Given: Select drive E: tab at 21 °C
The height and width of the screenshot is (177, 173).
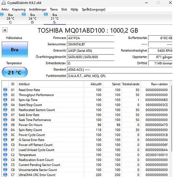Looking at the screenshot, I should point(55,18).
